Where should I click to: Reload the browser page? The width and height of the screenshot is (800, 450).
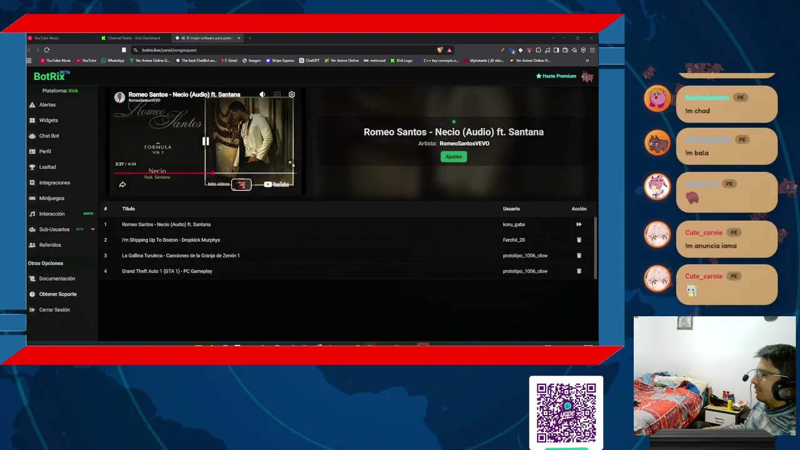coord(47,50)
